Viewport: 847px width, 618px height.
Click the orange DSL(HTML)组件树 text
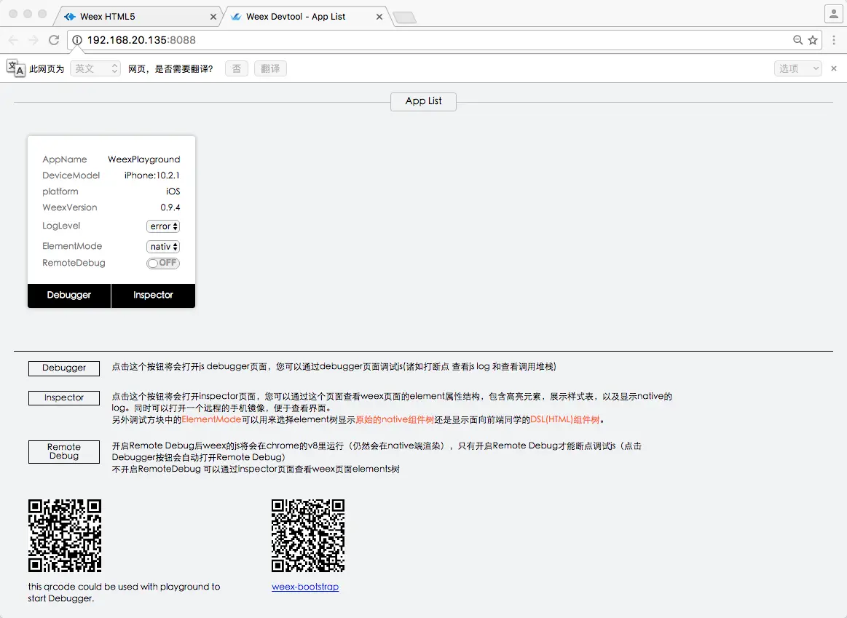[564, 419]
